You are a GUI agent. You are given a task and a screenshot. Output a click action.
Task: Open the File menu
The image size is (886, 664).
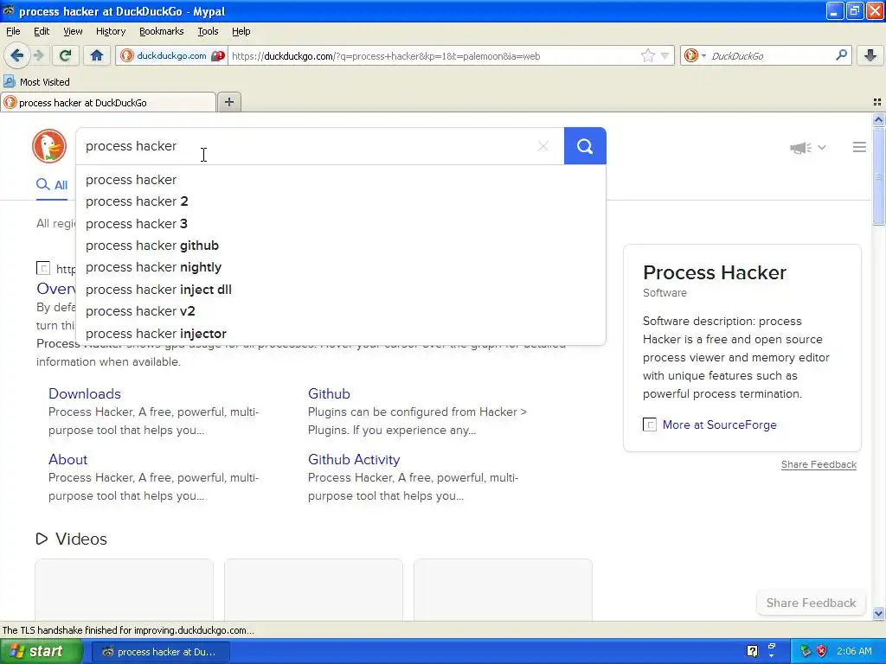coord(13,31)
